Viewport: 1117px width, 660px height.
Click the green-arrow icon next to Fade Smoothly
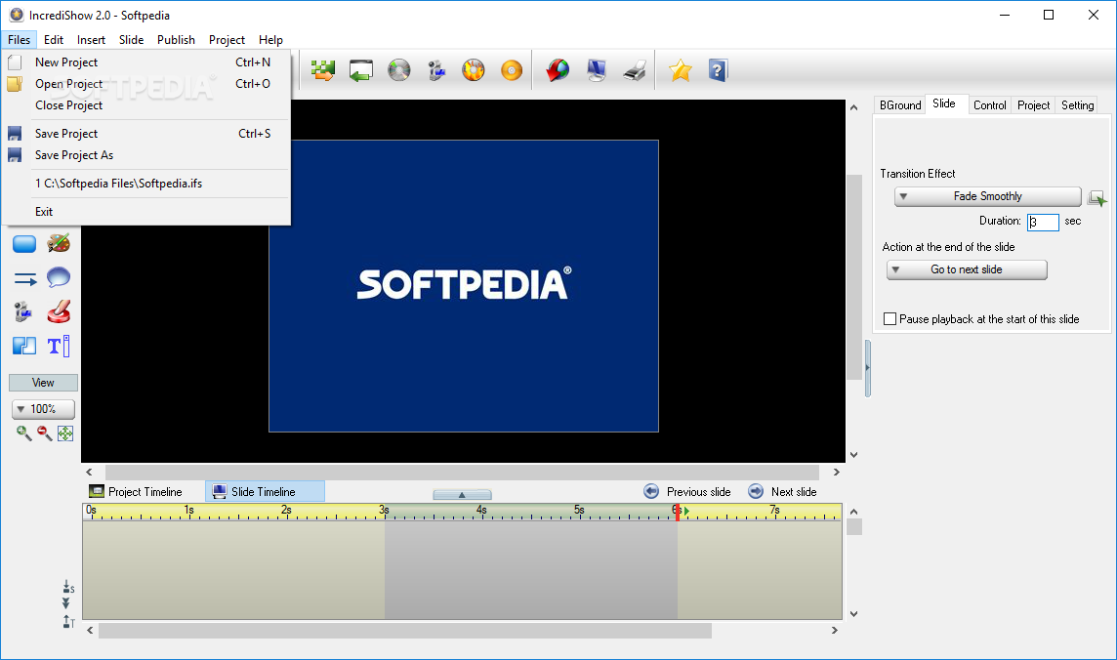(x=1097, y=198)
